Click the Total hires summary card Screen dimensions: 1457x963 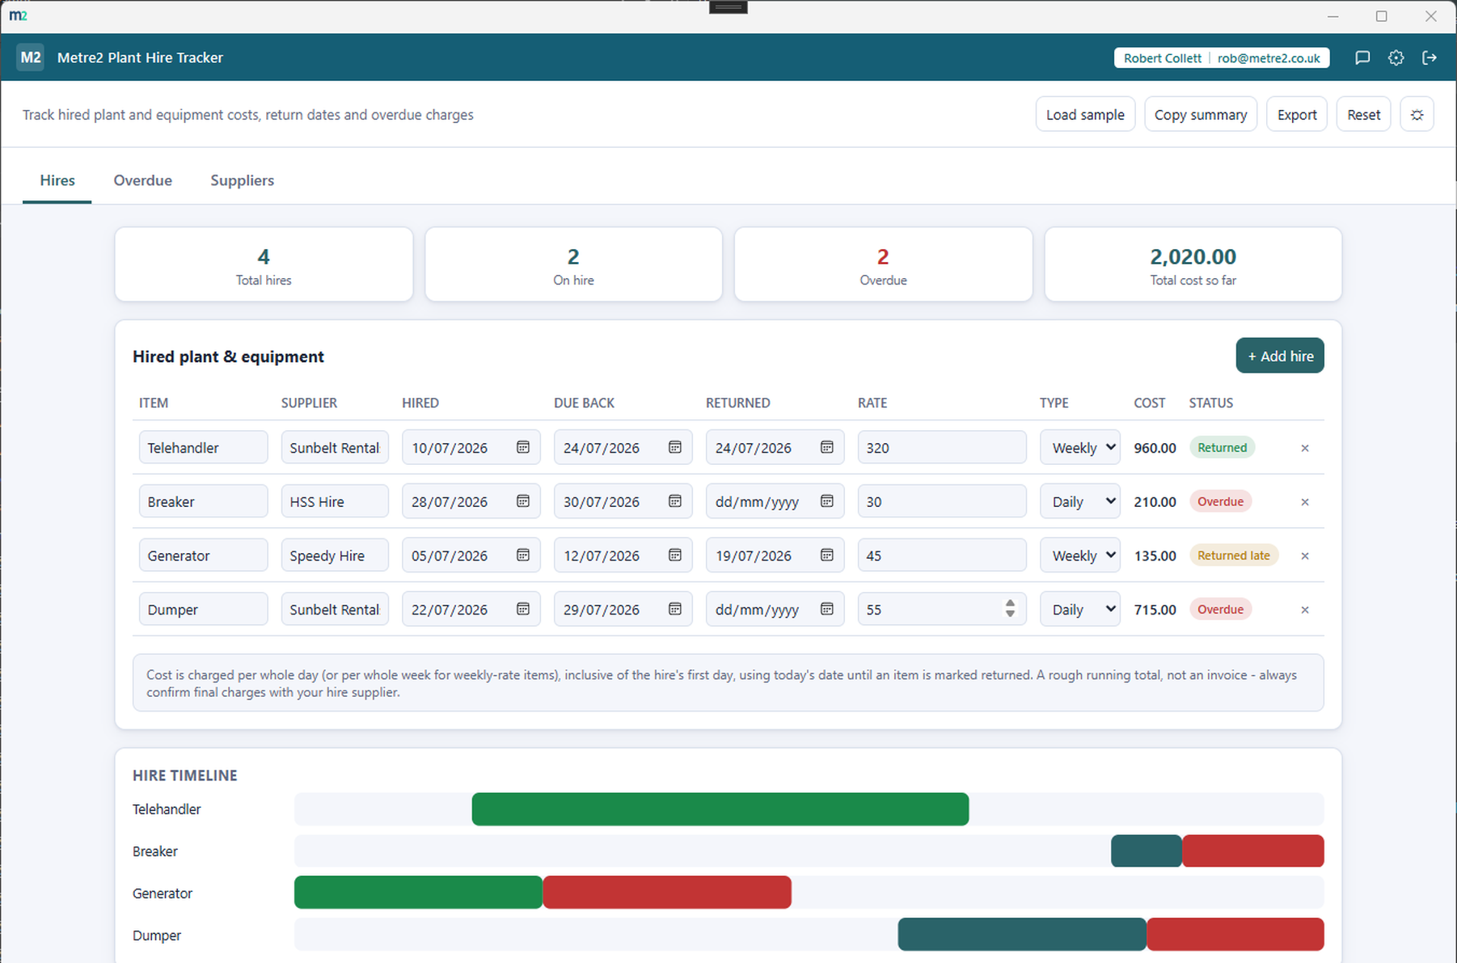[x=264, y=264]
